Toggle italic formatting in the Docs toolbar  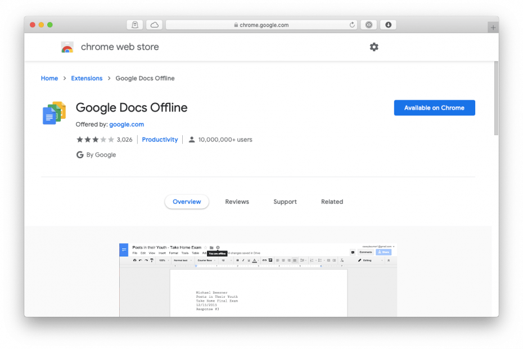(243, 260)
